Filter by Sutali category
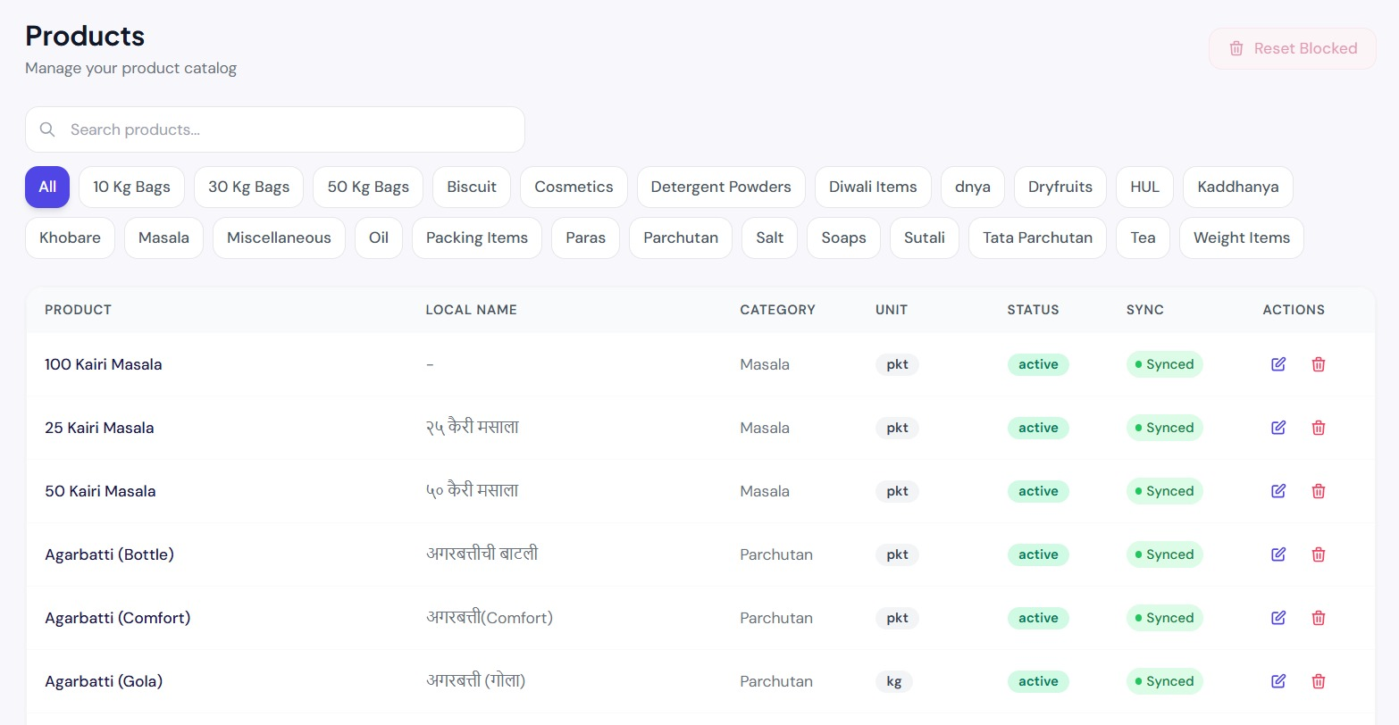 [x=925, y=237]
